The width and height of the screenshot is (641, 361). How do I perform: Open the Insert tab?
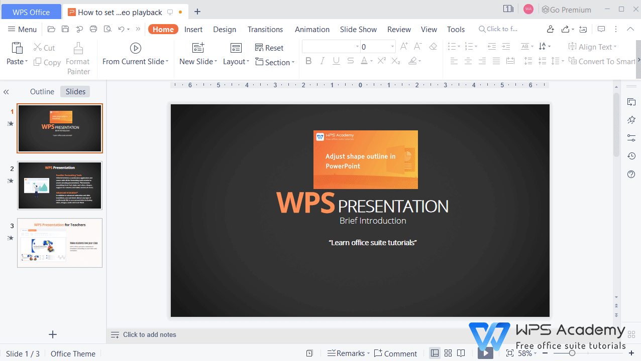pyautogui.click(x=193, y=29)
